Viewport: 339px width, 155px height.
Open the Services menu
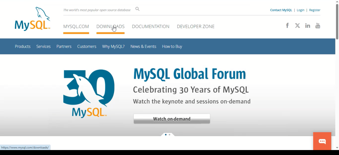pos(43,46)
